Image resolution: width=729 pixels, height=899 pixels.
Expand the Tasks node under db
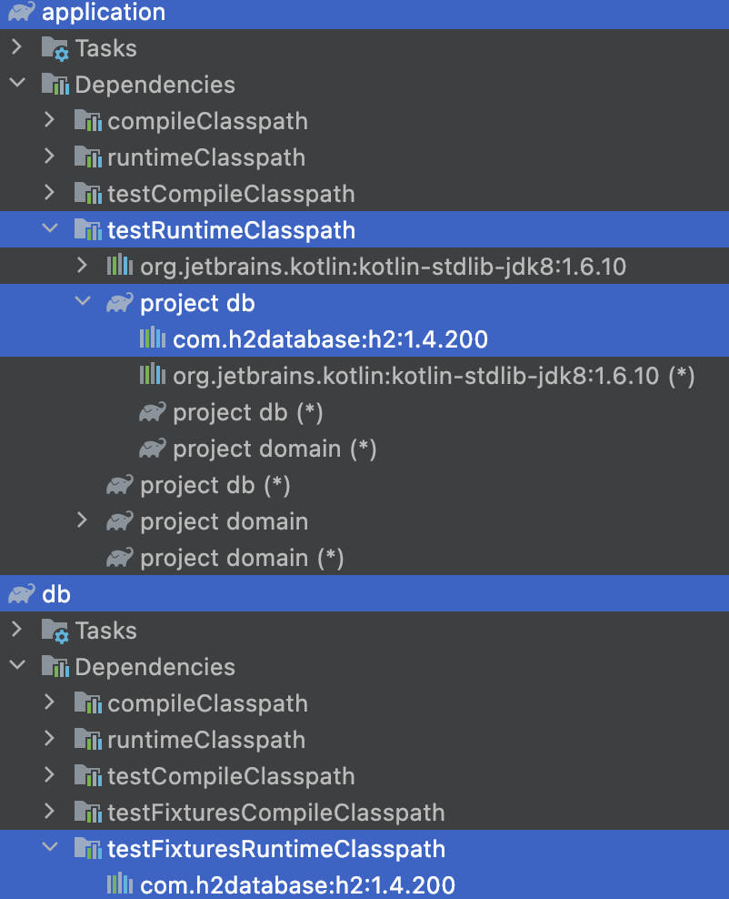(x=17, y=630)
